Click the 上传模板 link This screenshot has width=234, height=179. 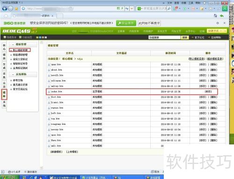(x=72, y=151)
